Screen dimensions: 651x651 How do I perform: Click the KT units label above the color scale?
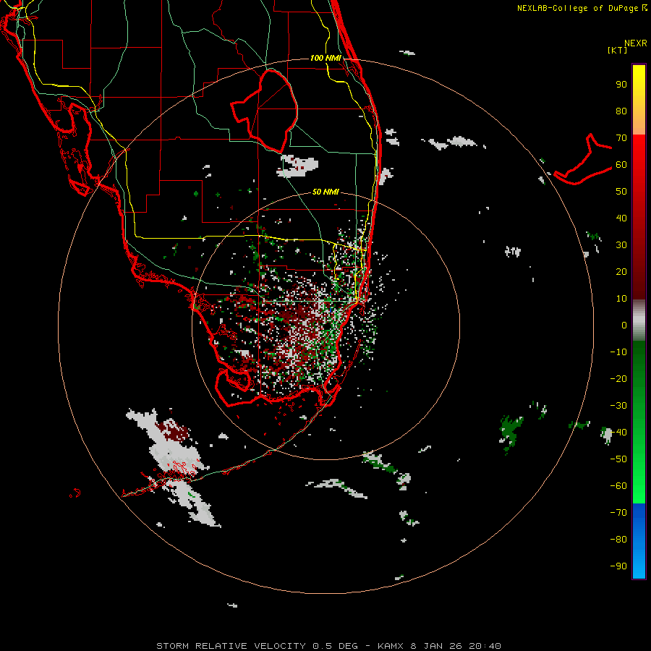(618, 51)
